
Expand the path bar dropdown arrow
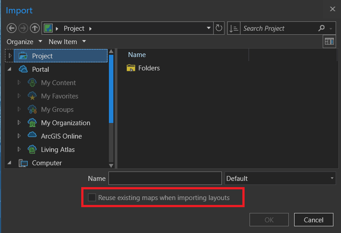(209, 28)
